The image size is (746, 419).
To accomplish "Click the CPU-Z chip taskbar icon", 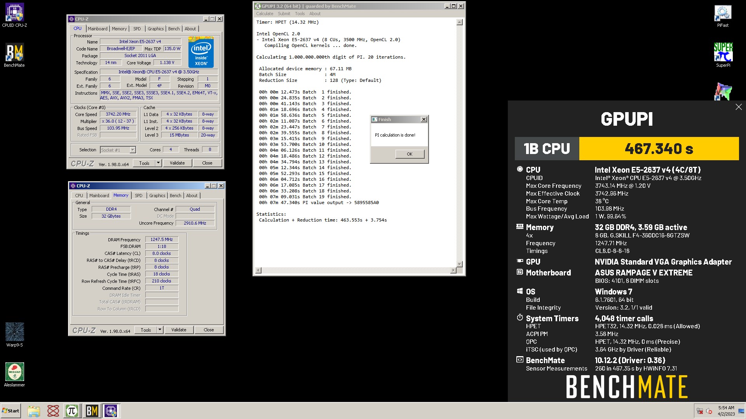I will [x=111, y=411].
